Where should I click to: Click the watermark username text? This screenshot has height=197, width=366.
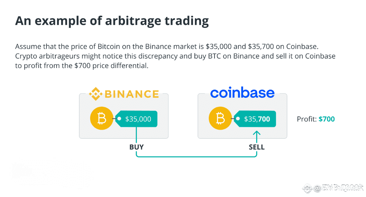(x=339, y=188)
